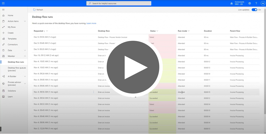Open Desktop flow runs page
The height and width of the screenshot is (134, 266).
pos(16,62)
